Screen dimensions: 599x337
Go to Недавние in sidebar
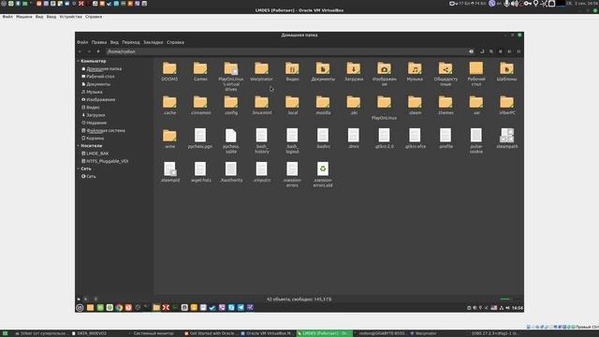94,123
